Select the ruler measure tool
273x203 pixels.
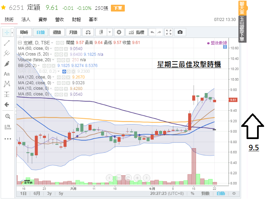pyautogui.click(x=8, y=127)
